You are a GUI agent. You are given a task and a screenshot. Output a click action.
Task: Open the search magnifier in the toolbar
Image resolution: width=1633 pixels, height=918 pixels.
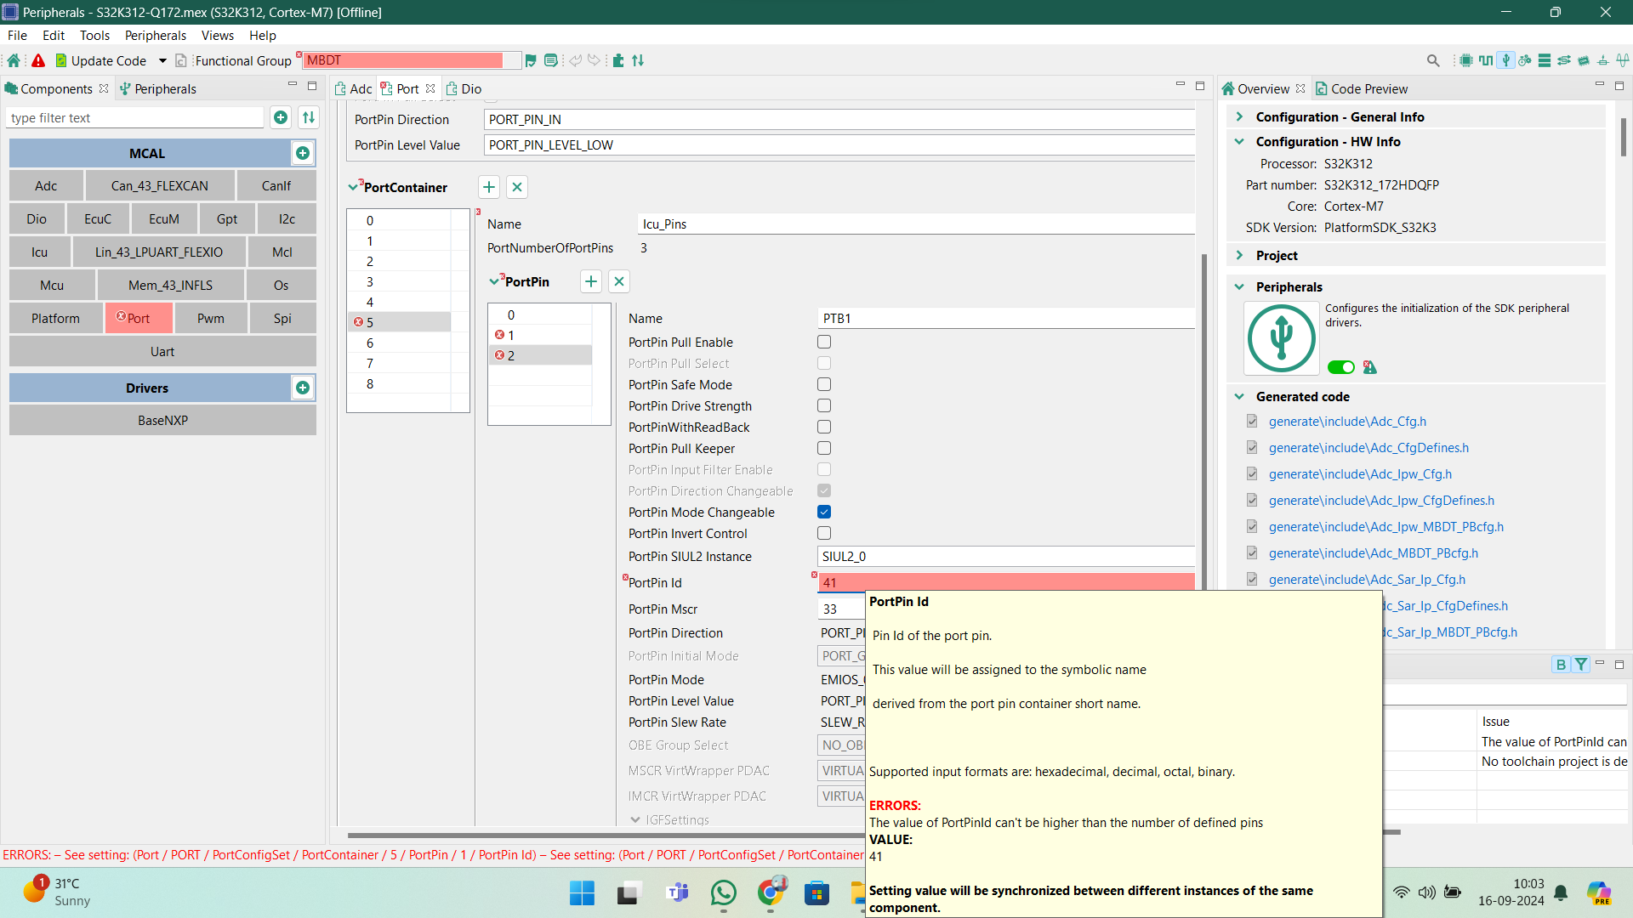pos(1433,60)
